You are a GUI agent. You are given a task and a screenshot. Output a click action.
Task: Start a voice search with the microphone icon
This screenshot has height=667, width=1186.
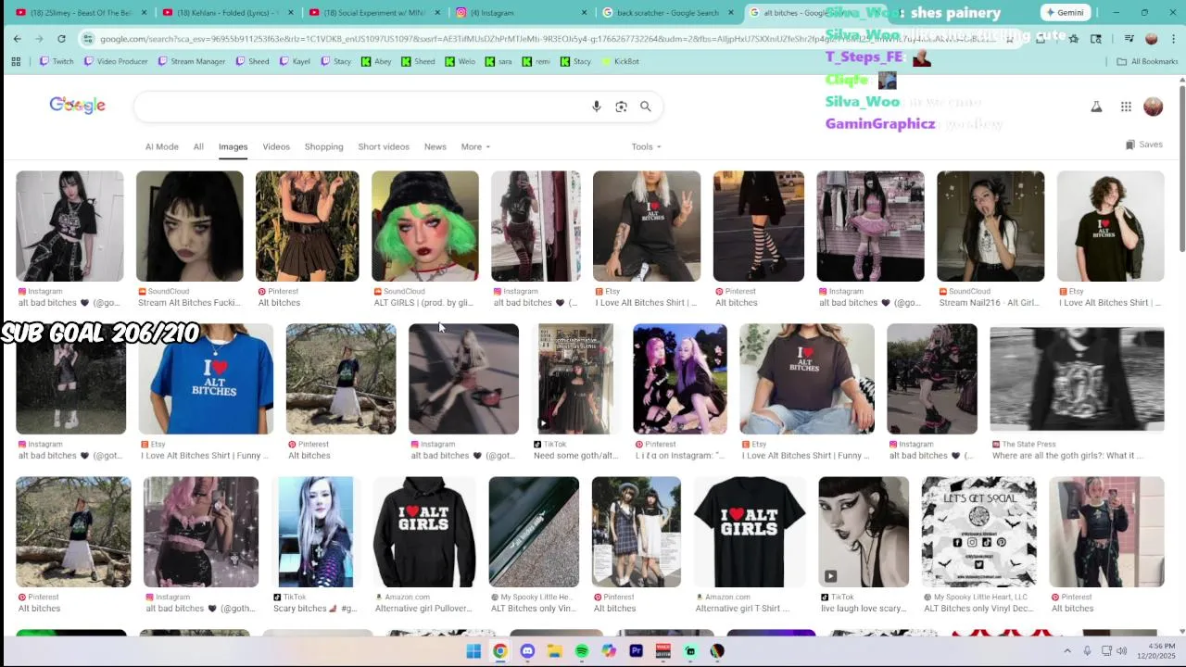click(x=597, y=107)
